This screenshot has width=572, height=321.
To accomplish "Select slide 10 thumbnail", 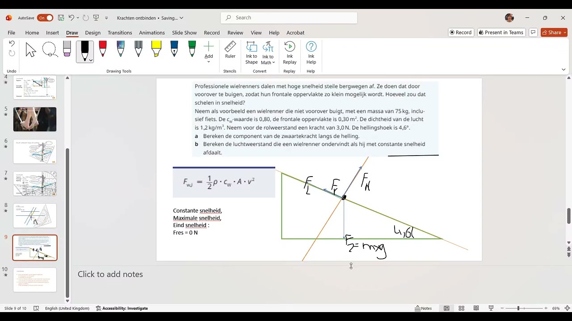I will click(x=35, y=280).
